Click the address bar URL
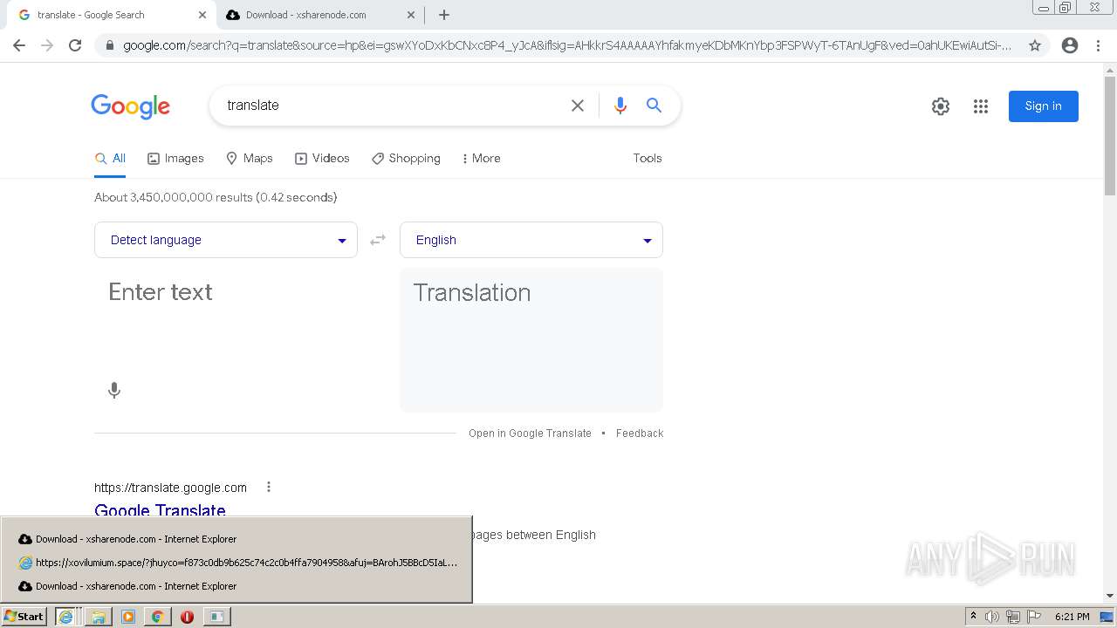This screenshot has height=628, width=1117. click(x=567, y=45)
